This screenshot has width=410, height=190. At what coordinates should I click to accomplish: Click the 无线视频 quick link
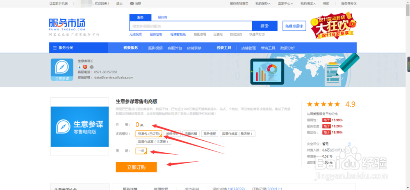[x=135, y=34]
